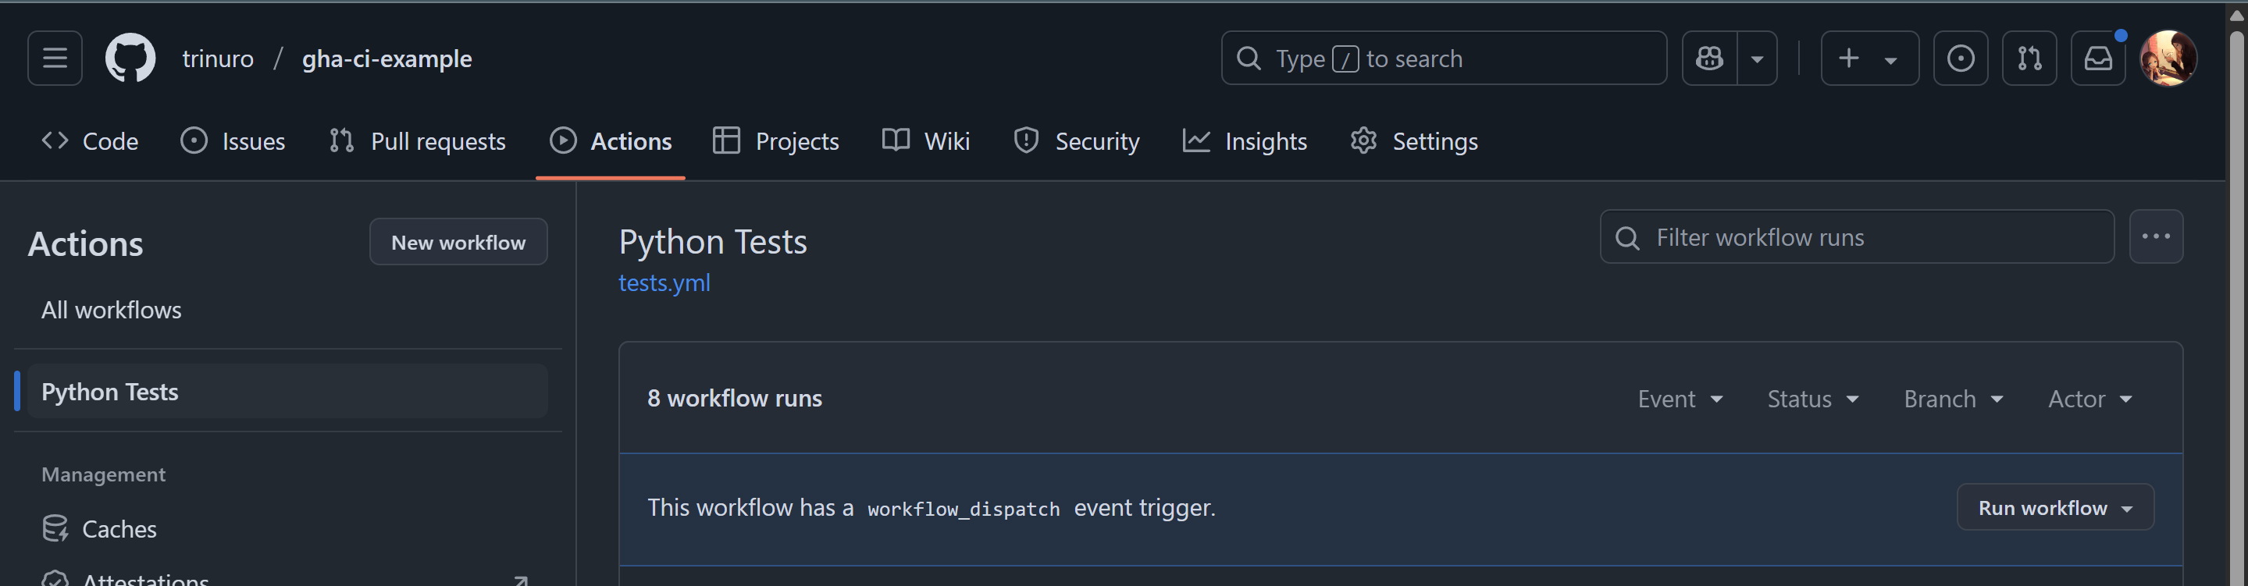Open the Copilot chat icon
This screenshot has height=586, width=2248.
point(1708,59)
